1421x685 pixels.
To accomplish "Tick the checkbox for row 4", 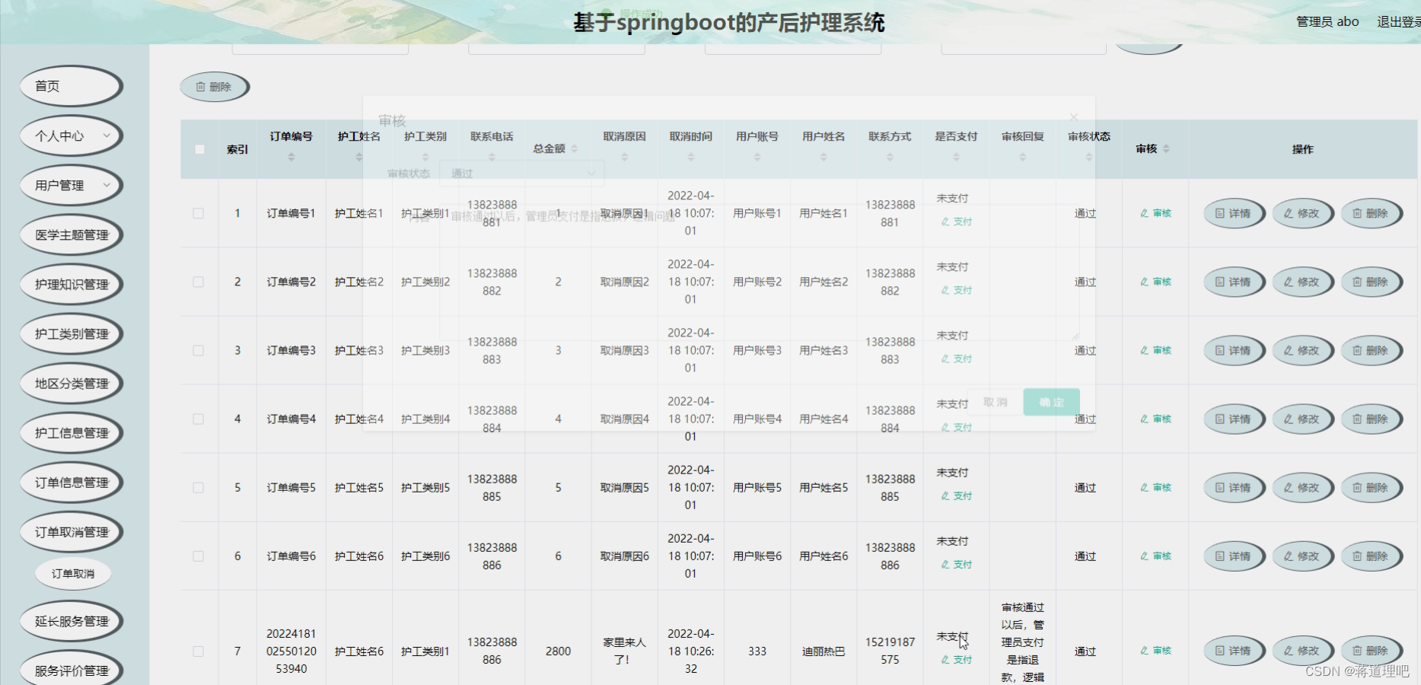I will 198,419.
